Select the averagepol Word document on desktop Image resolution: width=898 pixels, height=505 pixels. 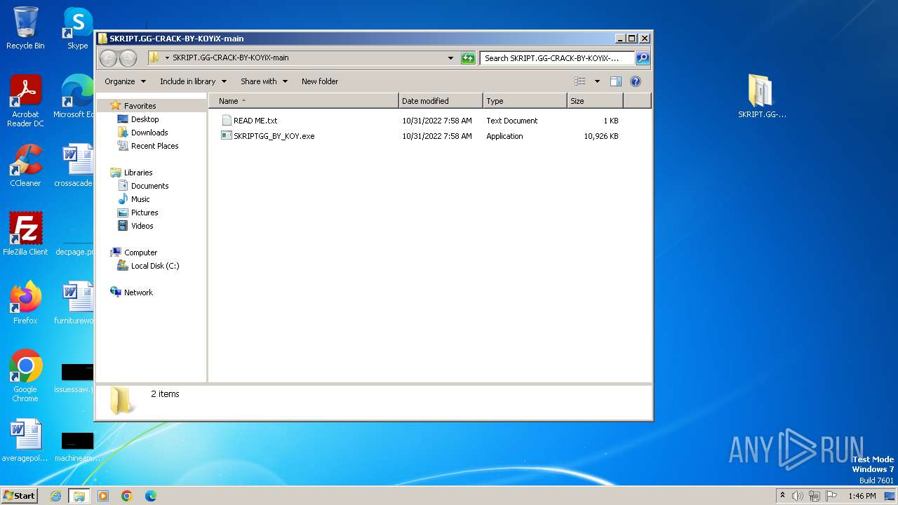[x=25, y=440]
